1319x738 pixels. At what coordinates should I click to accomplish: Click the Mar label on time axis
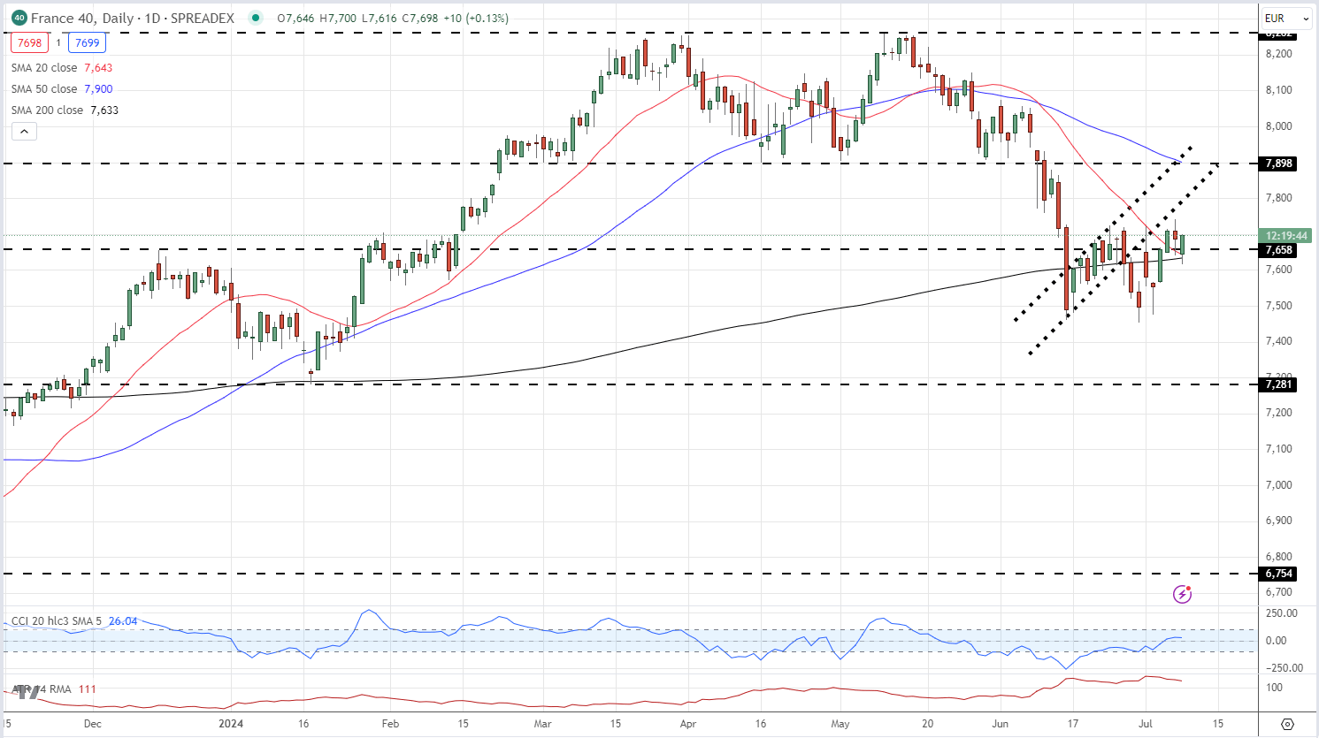pos(542,724)
